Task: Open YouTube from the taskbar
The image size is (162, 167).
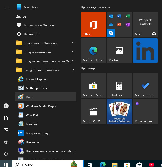Action: point(152,165)
